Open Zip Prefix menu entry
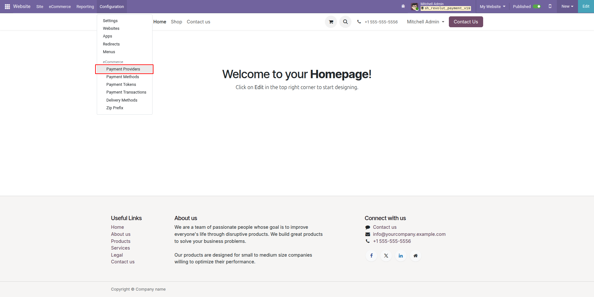Viewport: 594px width, 297px height. pos(125,108)
